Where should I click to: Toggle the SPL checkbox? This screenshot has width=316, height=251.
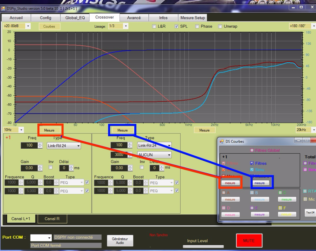pyautogui.click(x=177, y=27)
